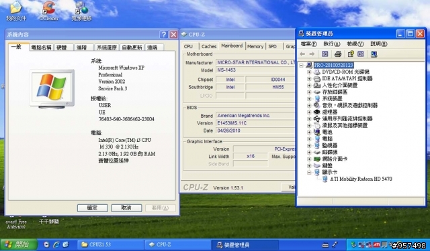430x251 pixels.
Task: Click the keyboard language bar icon
Action: point(325,245)
